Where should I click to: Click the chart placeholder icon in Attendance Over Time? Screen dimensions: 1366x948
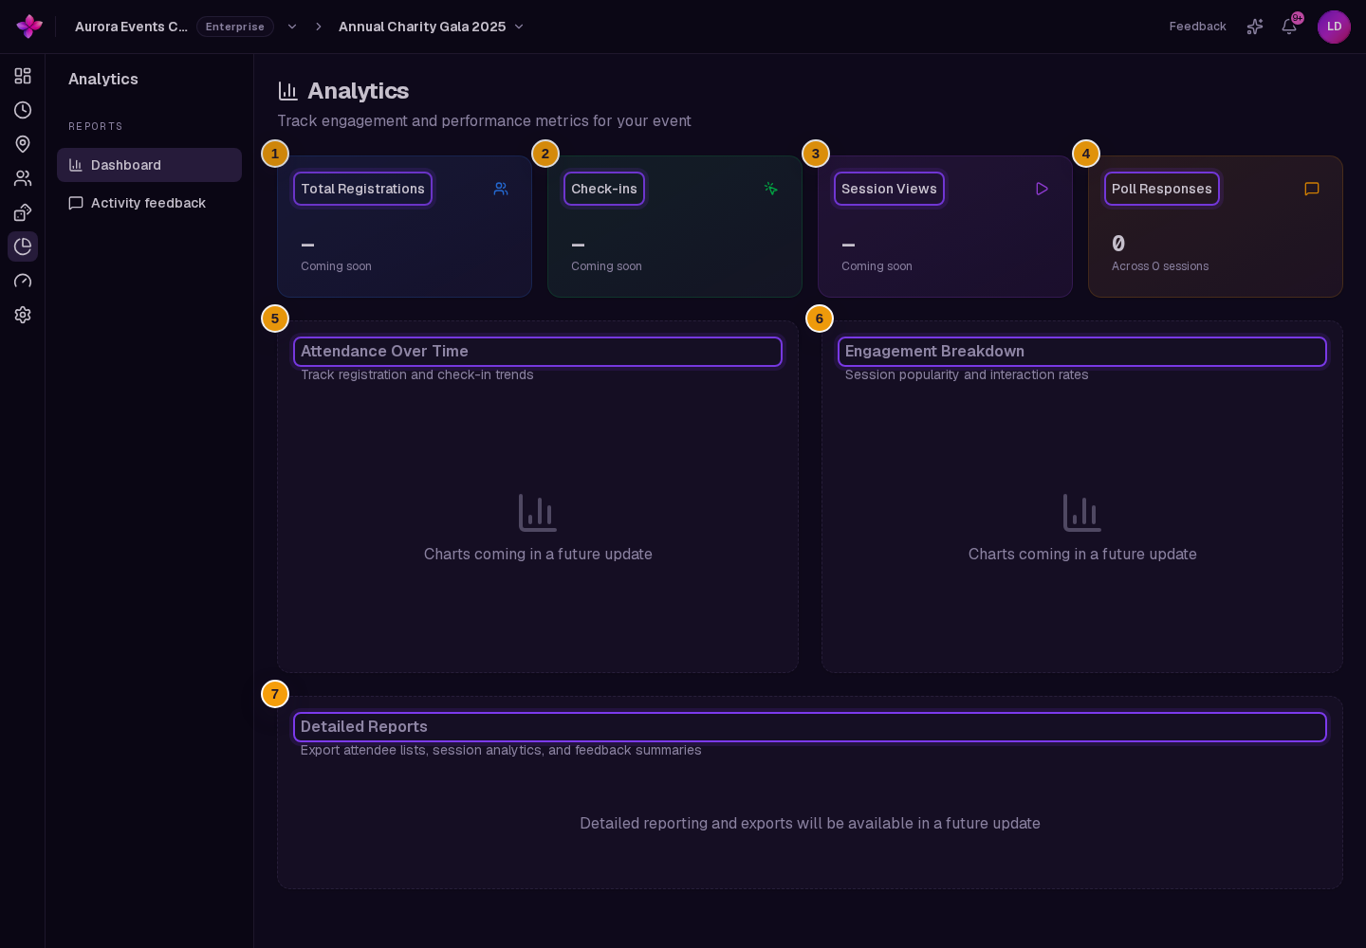click(x=538, y=513)
